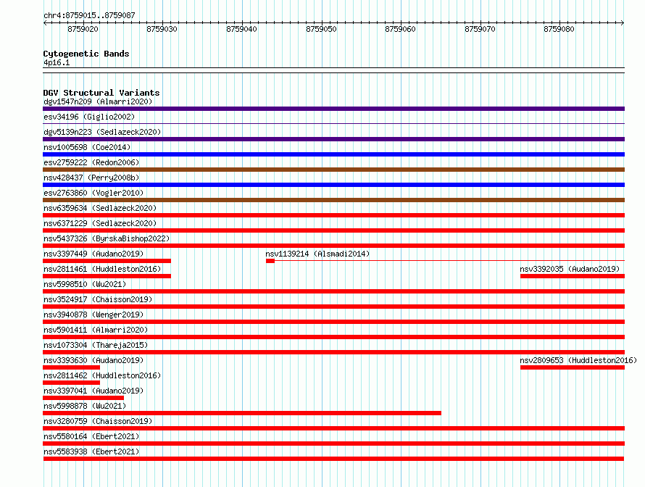The width and height of the screenshot is (645, 487).
Task: Click the esv2759222 (Redon2006) label
Action: [x=91, y=162]
